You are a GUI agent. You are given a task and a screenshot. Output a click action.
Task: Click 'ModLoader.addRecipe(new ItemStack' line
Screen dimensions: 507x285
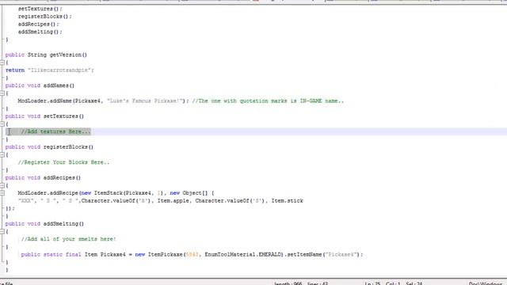(116, 193)
